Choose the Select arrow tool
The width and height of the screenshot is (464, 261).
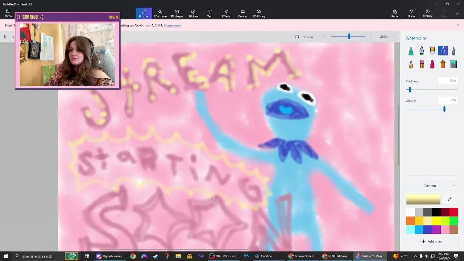pyautogui.click(x=5, y=37)
